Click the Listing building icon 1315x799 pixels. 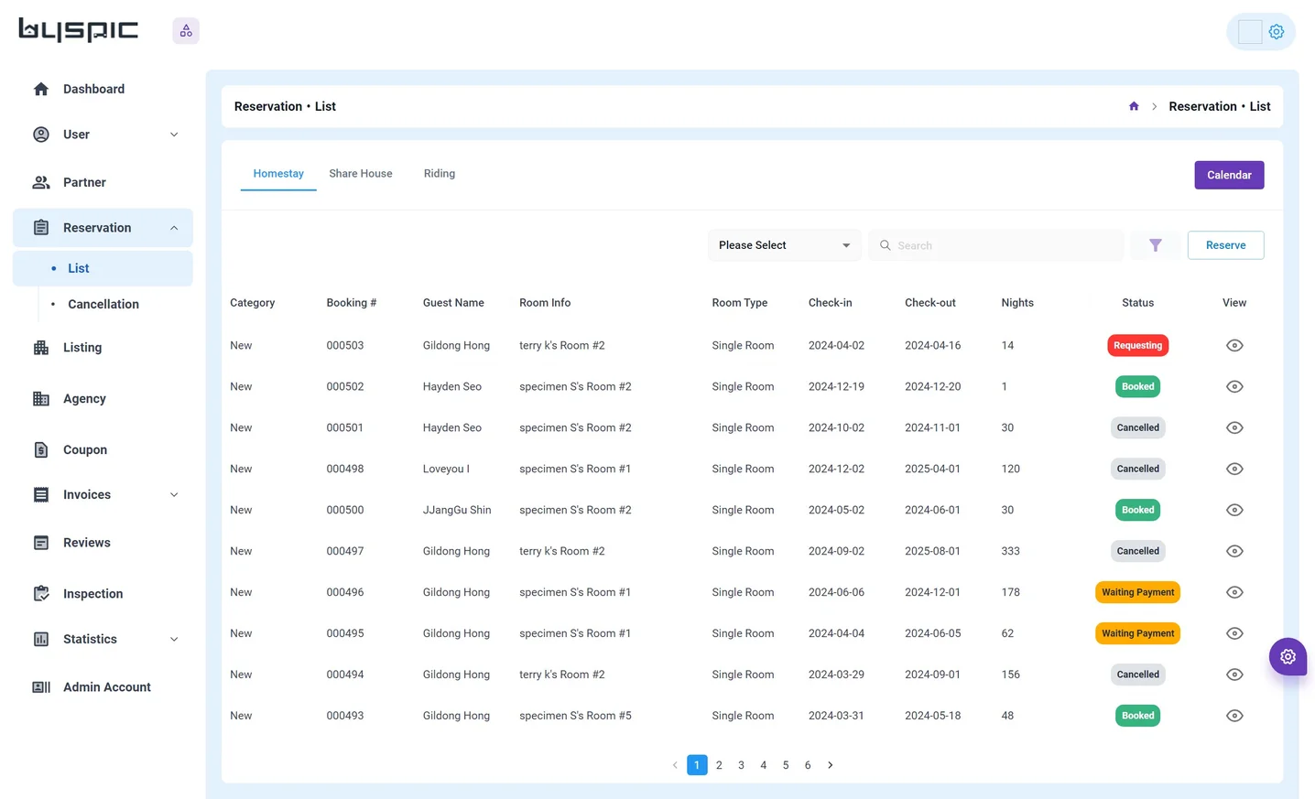(41, 348)
